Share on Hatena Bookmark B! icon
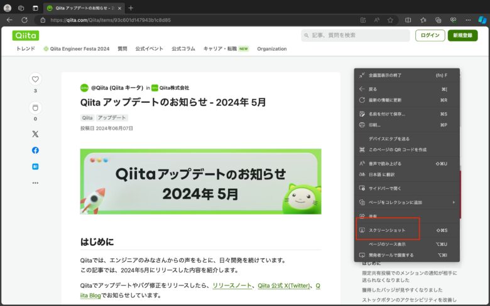Image resolution: width=490 pixels, height=306 pixels. (35, 167)
